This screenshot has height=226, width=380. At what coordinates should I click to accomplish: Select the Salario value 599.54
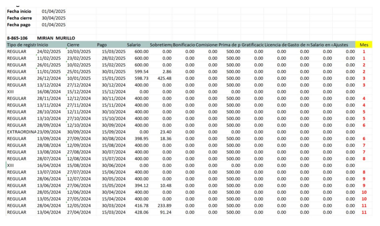point(141,72)
